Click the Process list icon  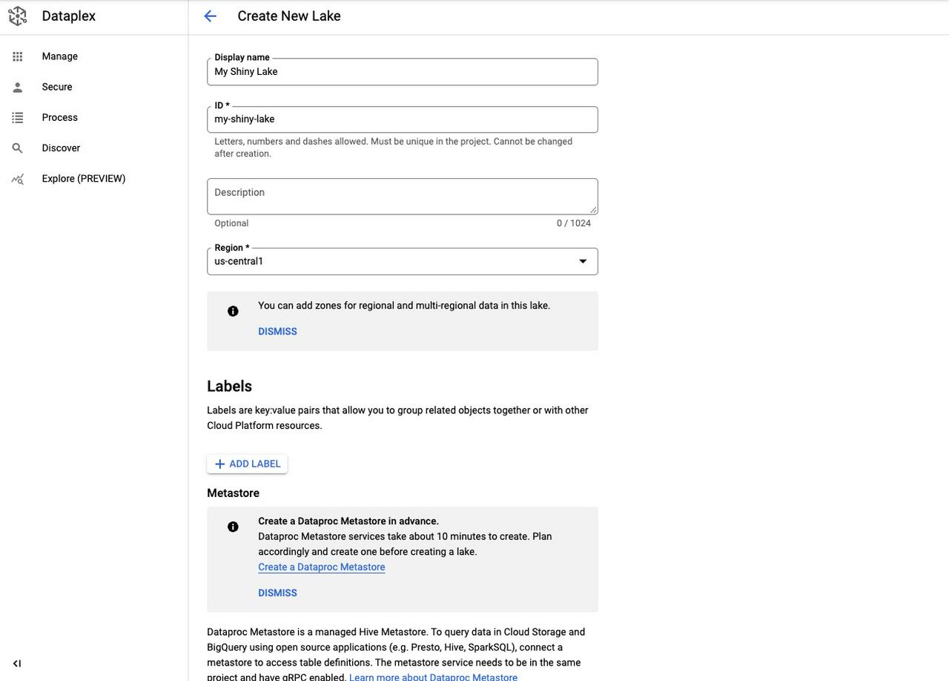coord(17,117)
